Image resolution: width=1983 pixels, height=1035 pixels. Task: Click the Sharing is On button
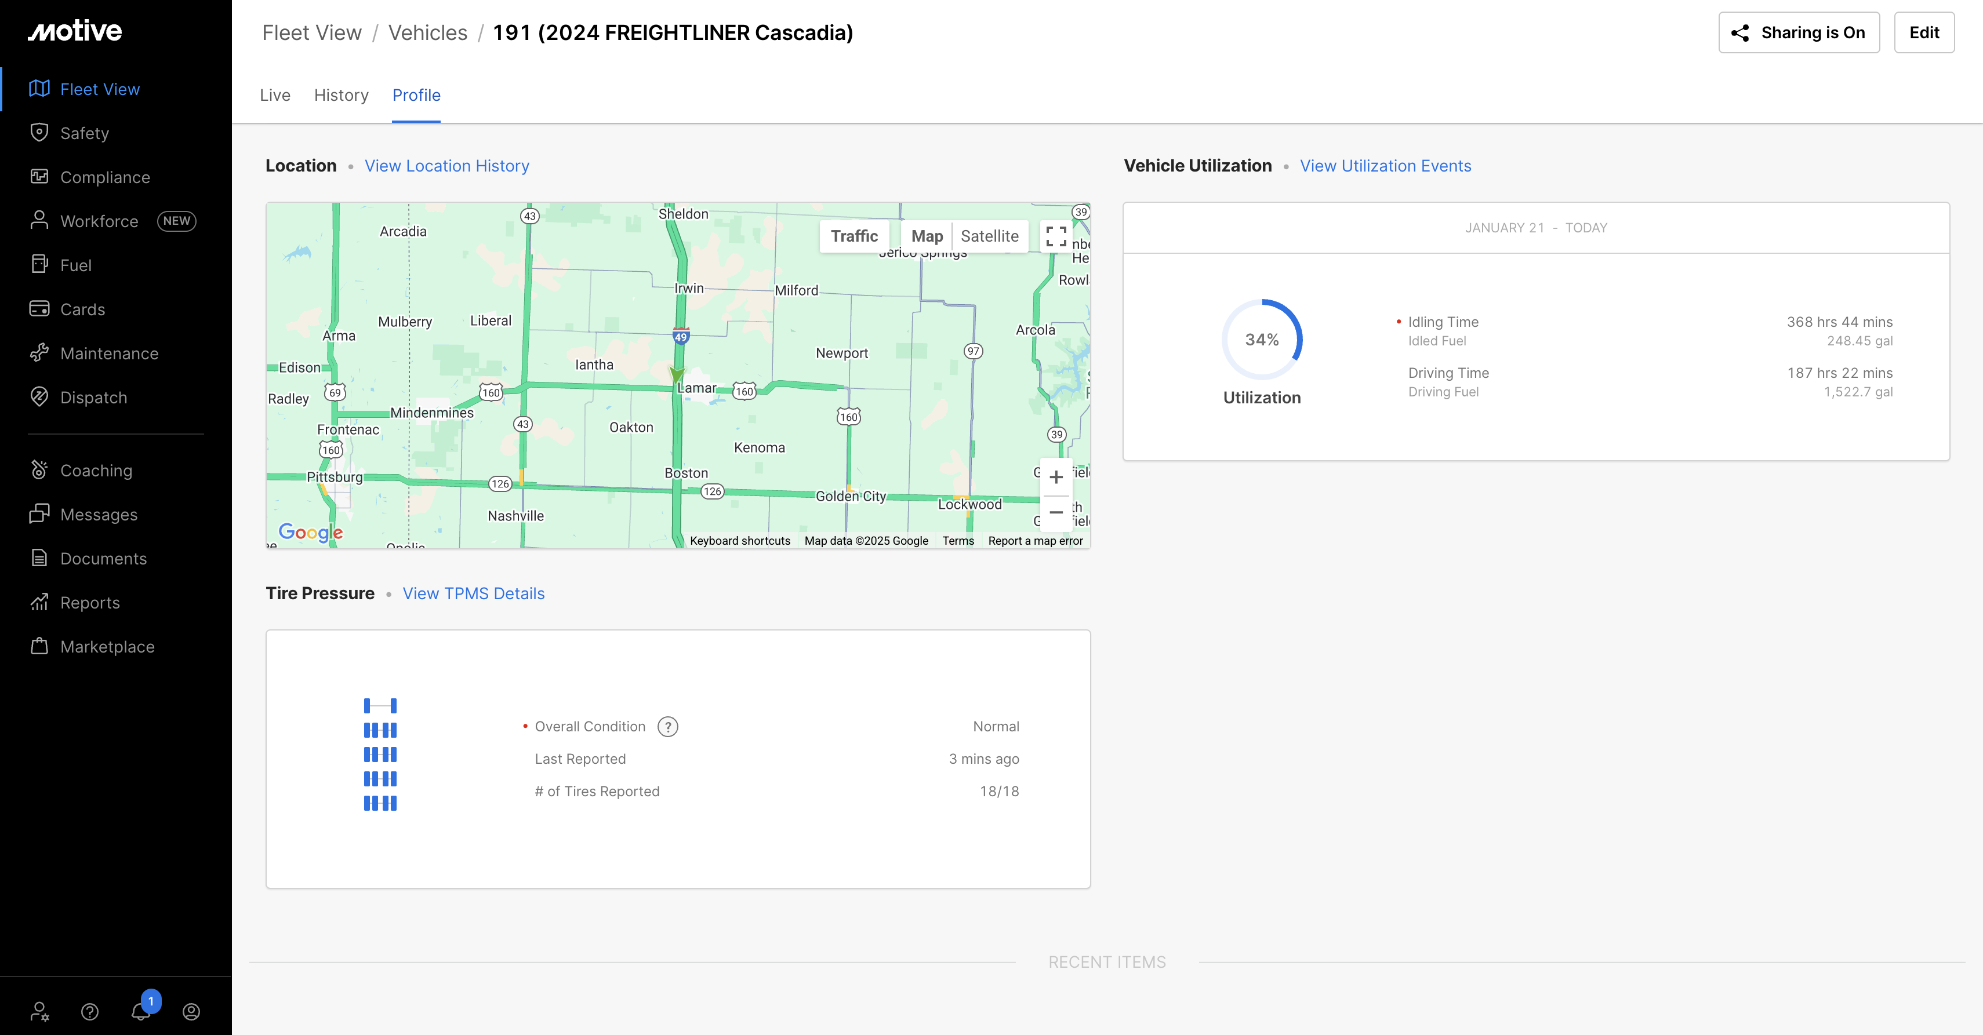(1798, 32)
